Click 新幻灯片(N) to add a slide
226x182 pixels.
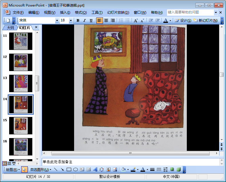tap(205, 21)
